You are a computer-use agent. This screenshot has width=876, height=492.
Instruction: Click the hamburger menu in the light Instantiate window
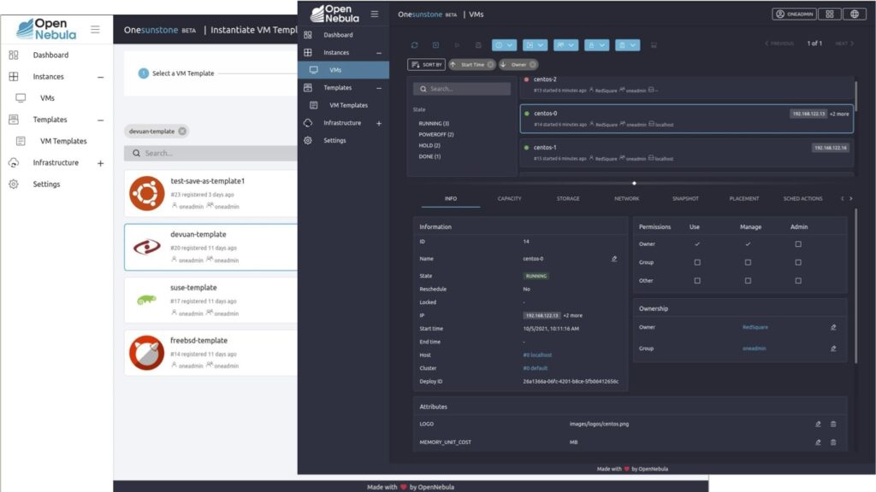point(95,29)
